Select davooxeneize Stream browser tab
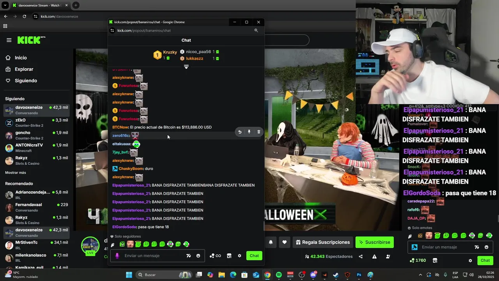 [40, 5]
